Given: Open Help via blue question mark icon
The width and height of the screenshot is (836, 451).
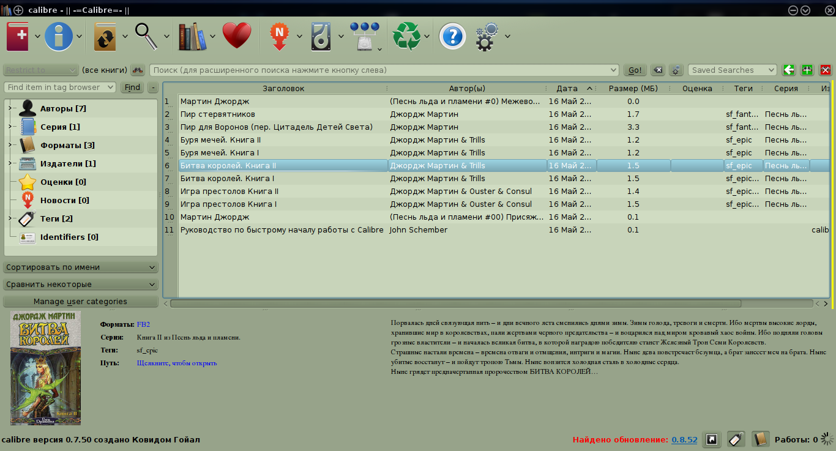Looking at the screenshot, I should click(x=453, y=36).
